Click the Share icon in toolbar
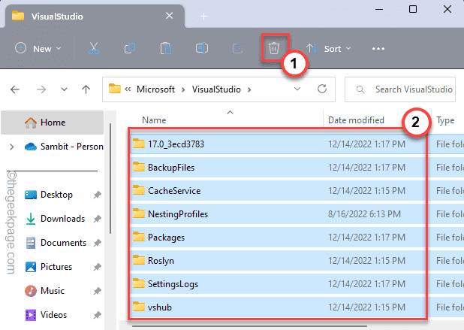This screenshot has height=330, width=464. click(238, 48)
